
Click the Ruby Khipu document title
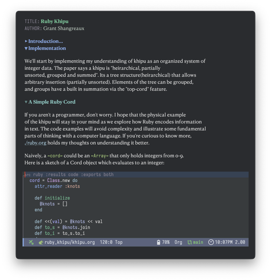coord(55,21)
